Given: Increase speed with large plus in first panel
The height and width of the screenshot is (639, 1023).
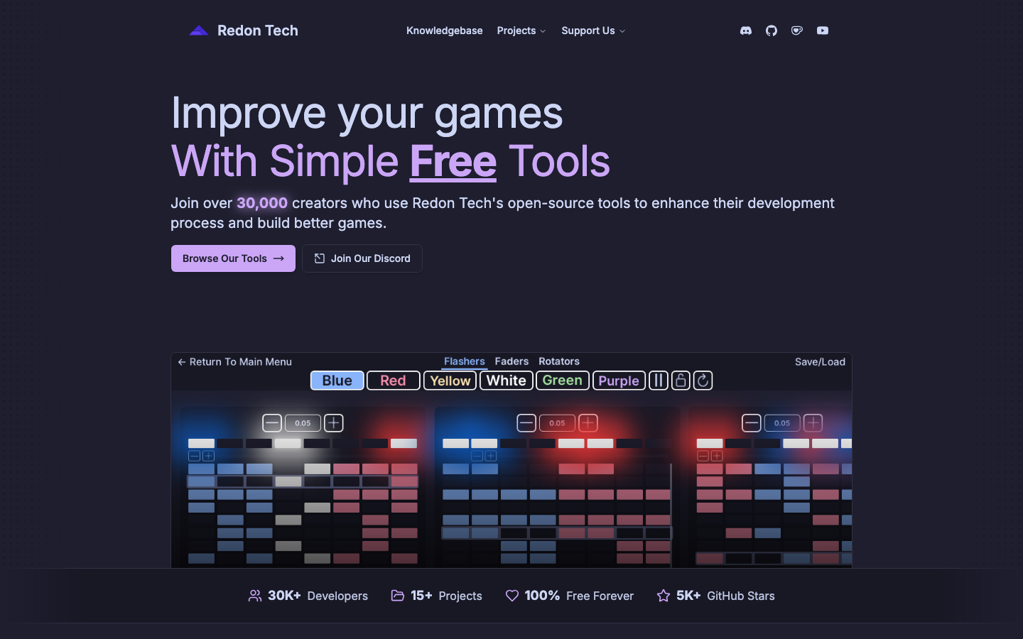Looking at the screenshot, I should tap(334, 423).
